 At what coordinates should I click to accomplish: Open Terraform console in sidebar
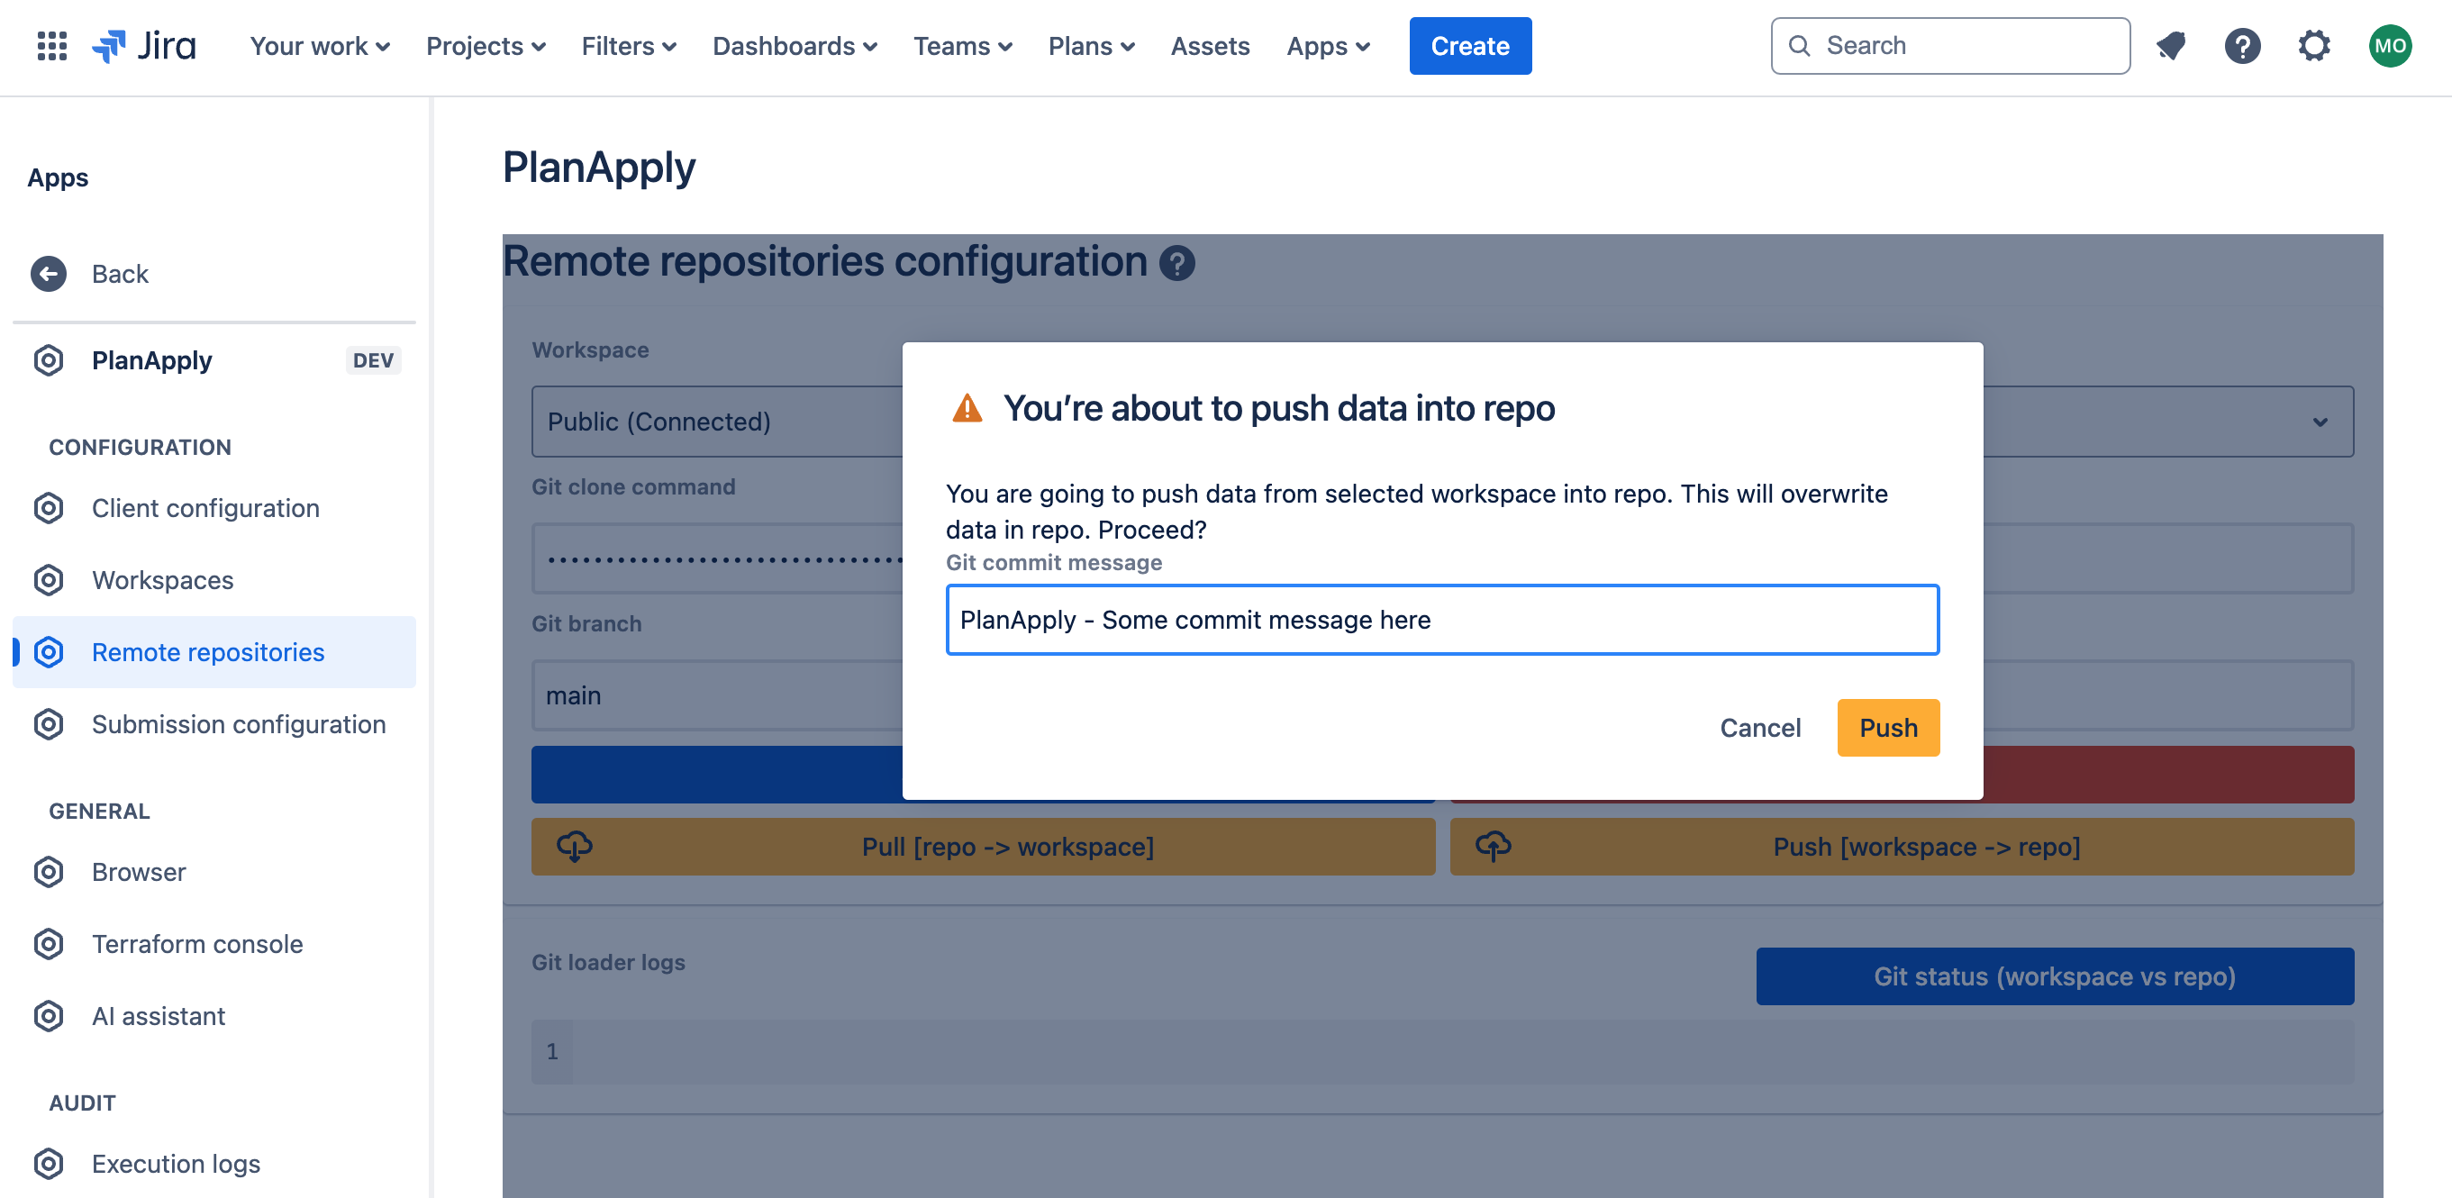tap(197, 944)
